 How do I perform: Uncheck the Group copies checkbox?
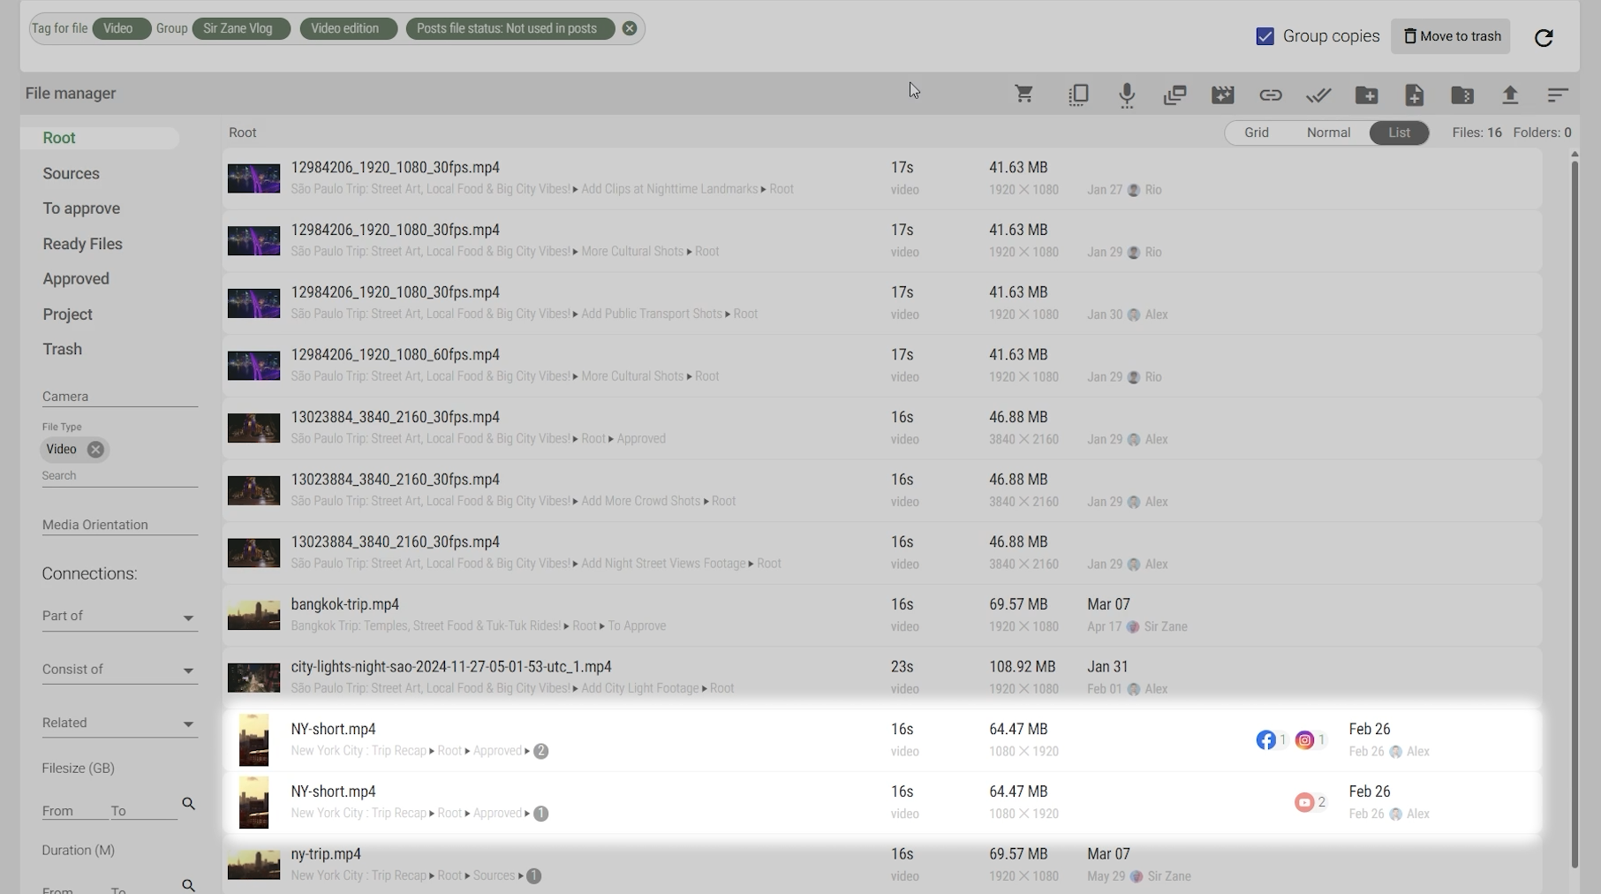tap(1265, 36)
